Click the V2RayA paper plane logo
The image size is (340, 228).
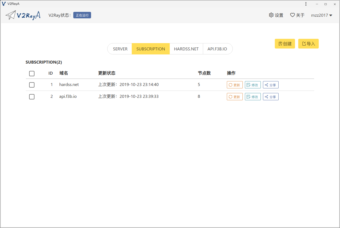[x=23, y=15]
